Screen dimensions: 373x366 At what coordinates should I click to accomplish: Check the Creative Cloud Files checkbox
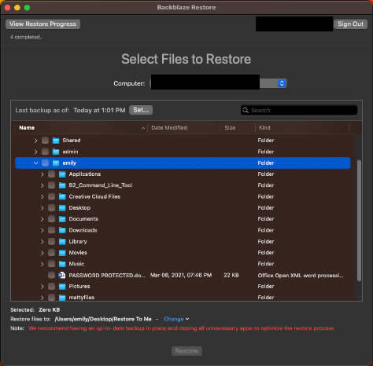click(x=52, y=196)
